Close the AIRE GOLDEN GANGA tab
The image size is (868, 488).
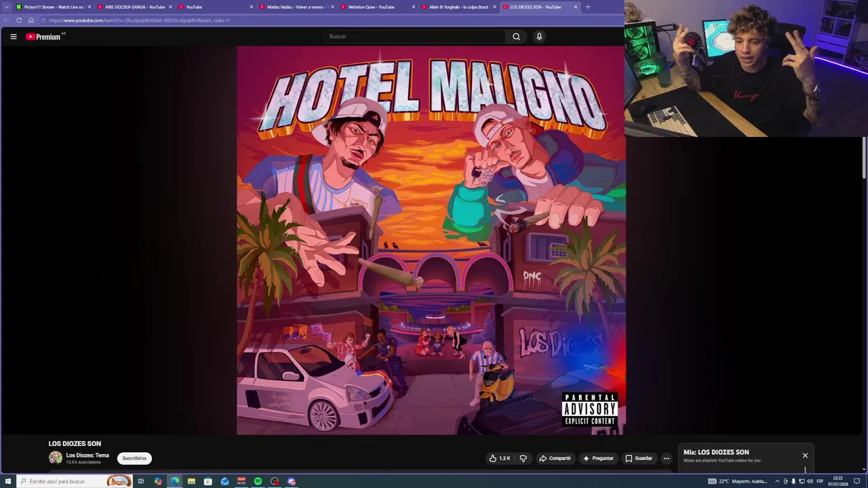pos(170,7)
